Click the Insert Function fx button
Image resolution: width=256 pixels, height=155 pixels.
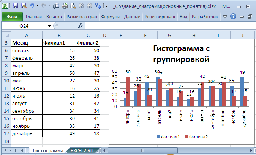81,26
